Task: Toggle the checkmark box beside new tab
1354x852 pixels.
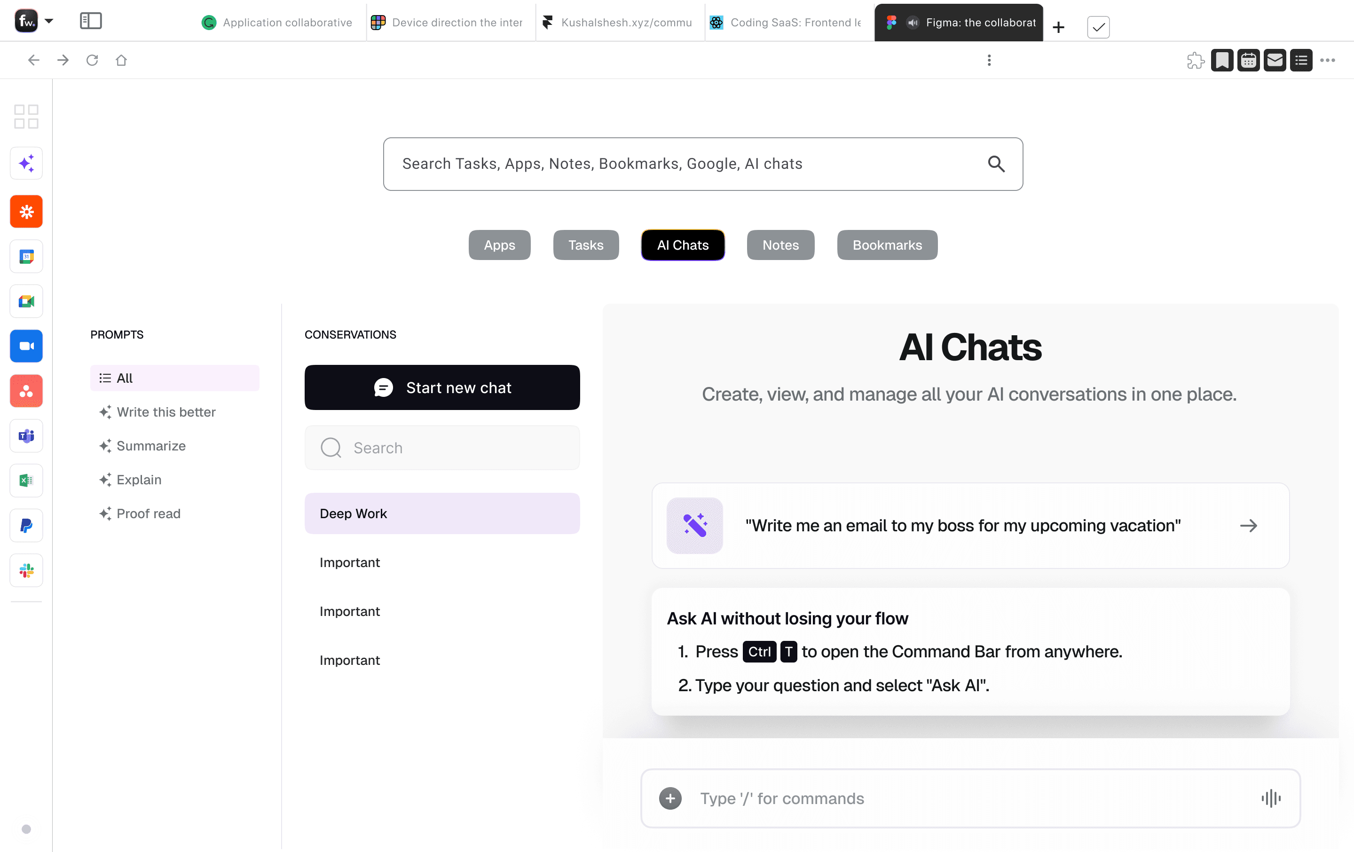Action: 1098,27
